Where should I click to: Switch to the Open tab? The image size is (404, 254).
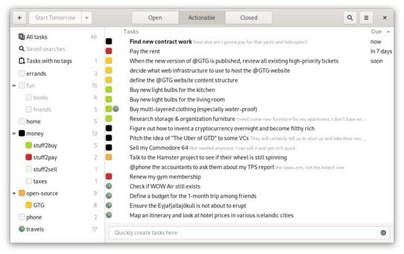coord(155,18)
